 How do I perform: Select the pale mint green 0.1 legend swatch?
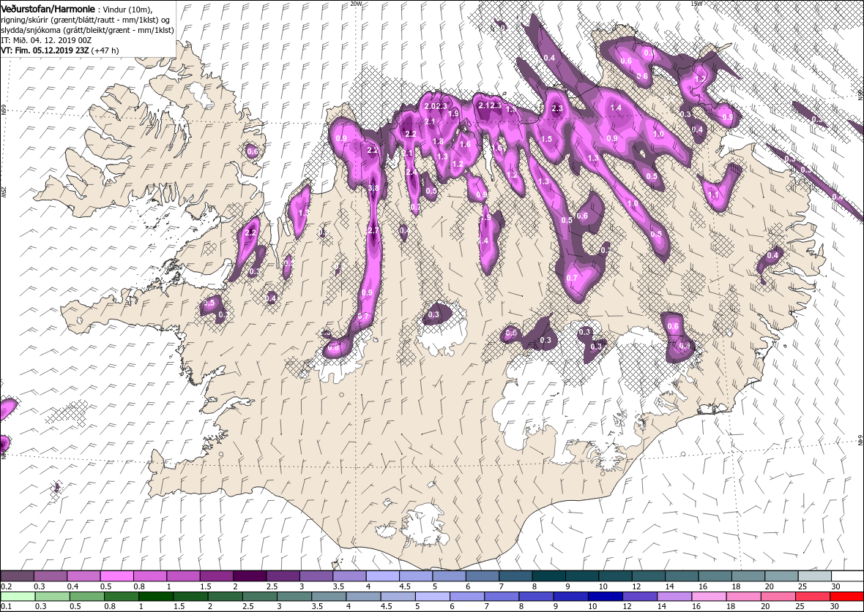point(17,597)
